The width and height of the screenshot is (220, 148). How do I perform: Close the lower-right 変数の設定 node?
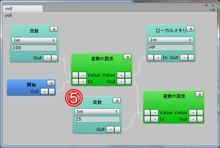point(199,95)
